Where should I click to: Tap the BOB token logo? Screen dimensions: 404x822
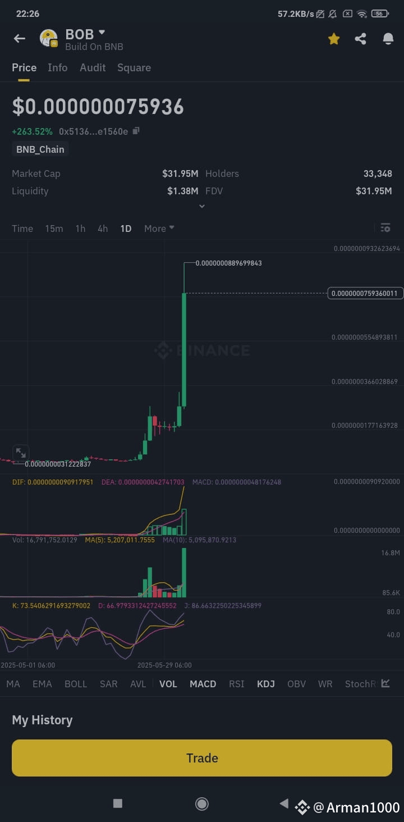pyautogui.click(x=49, y=38)
